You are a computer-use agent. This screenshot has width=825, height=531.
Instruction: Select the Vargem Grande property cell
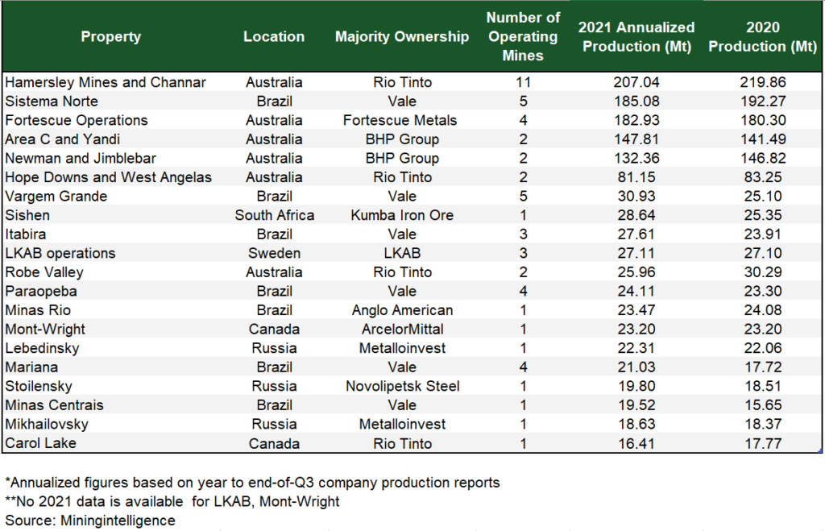[56, 197]
